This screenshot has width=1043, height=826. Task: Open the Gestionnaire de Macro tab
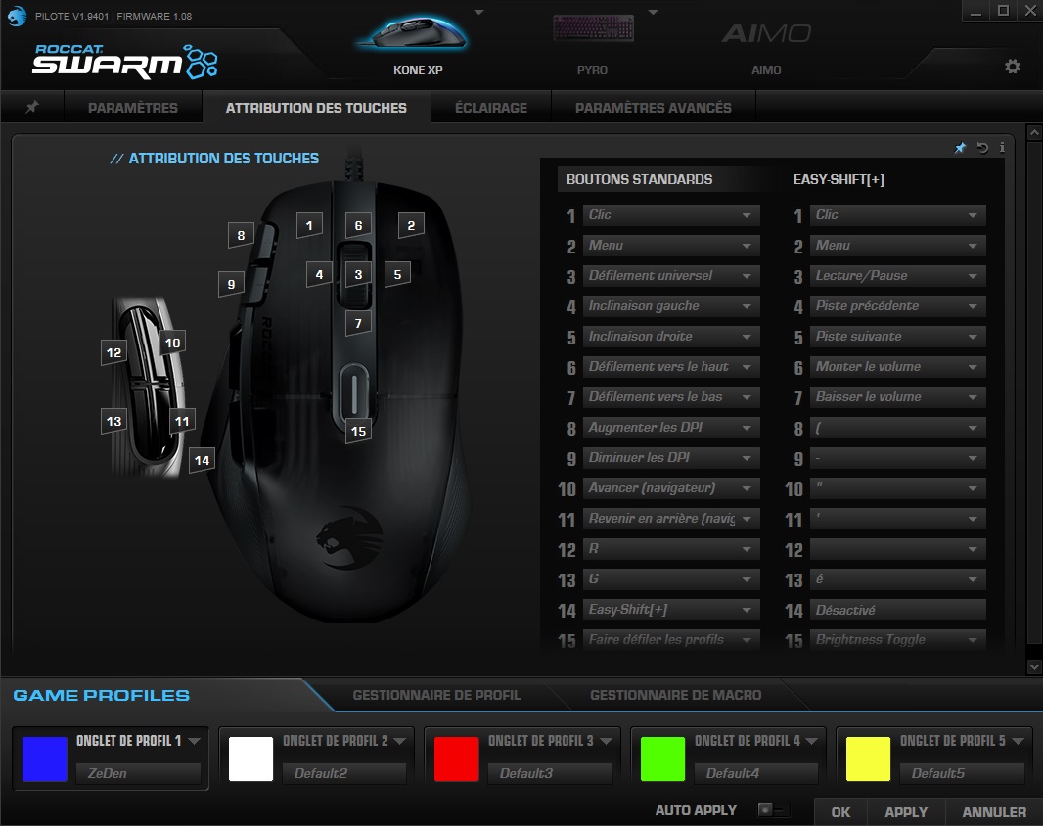coord(676,696)
